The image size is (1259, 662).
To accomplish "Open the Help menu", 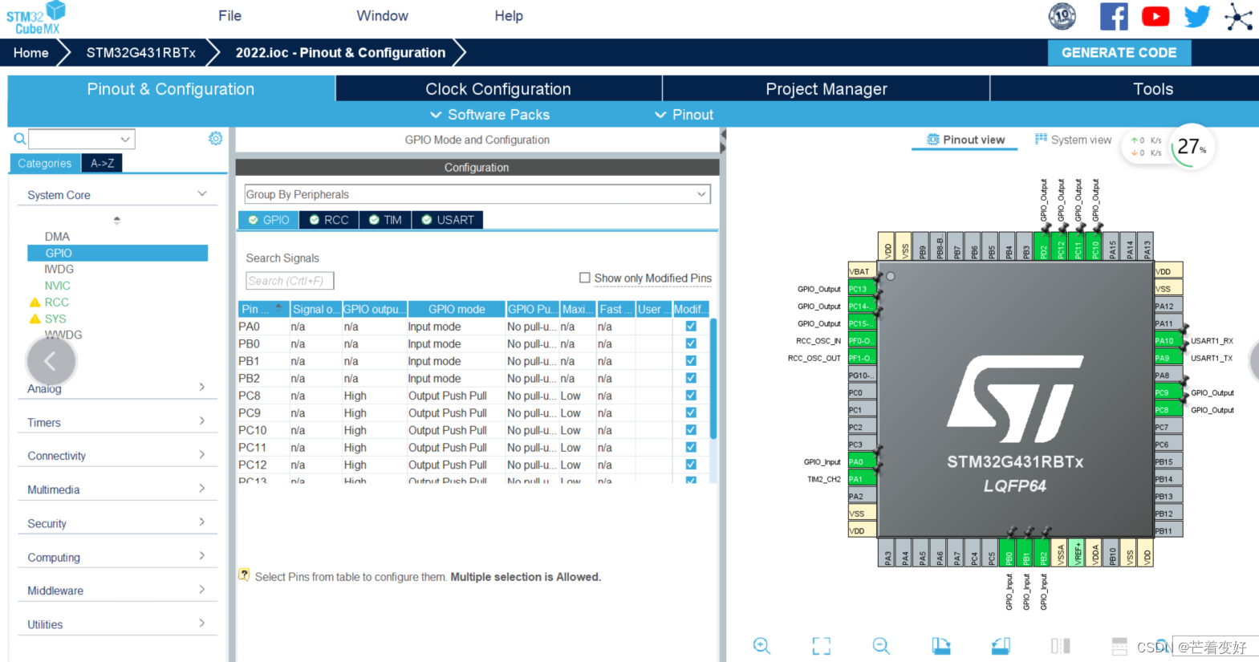I will [x=509, y=16].
